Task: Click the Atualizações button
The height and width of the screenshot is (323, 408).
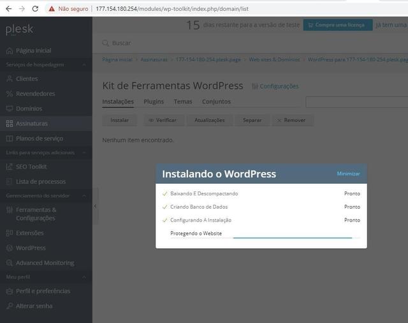Action: [x=210, y=120]
